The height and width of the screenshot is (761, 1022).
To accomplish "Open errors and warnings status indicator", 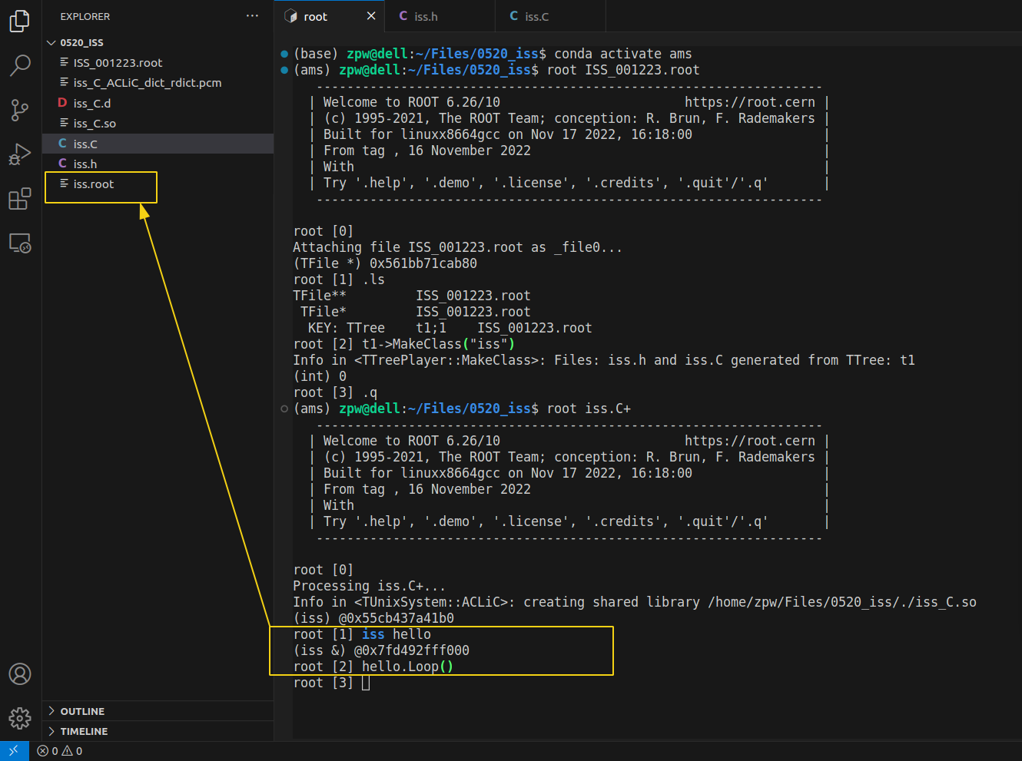I will (60, 751).
